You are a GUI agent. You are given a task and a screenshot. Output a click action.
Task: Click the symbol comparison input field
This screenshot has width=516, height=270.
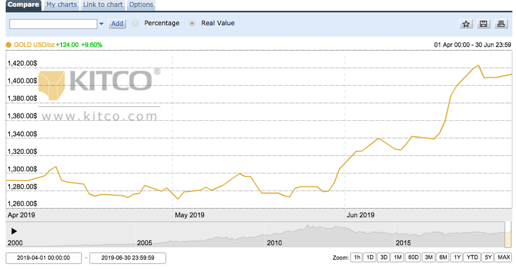pos(53,24)
